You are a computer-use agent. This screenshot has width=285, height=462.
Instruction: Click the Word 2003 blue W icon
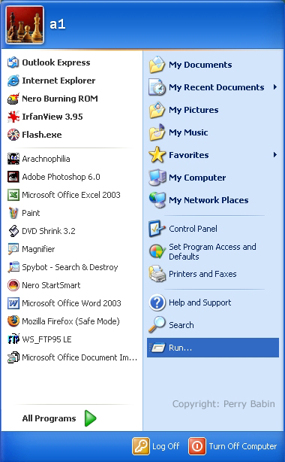click(13, 303)
